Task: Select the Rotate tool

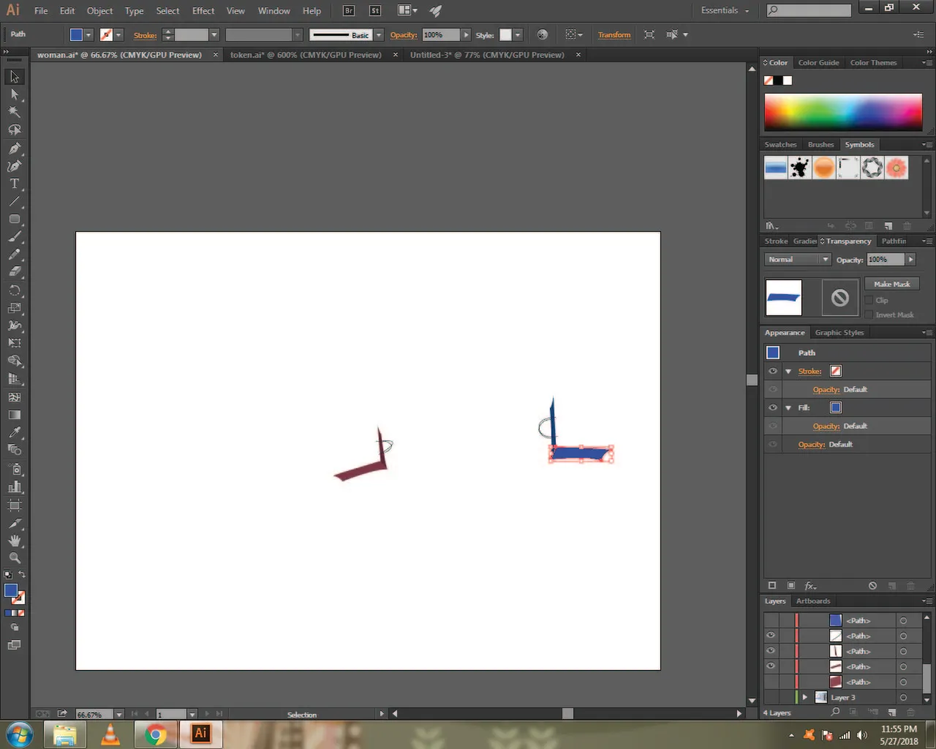Action: [14, 290]
